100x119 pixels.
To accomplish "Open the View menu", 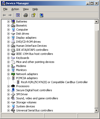I will 26,9.
